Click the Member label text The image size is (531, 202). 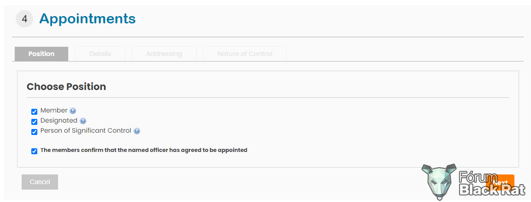pyautogui.click(x=54, y=111)
